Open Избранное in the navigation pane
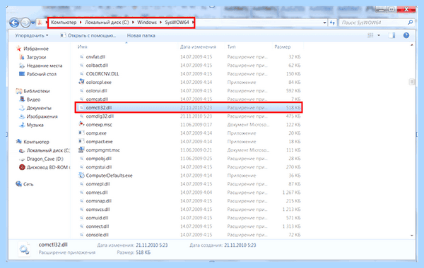424x268 pixels. [33, 49]
